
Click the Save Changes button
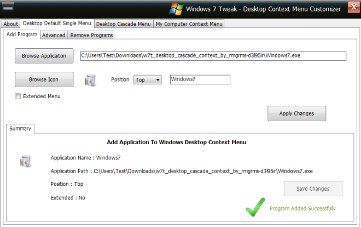(x=313, y=189)
